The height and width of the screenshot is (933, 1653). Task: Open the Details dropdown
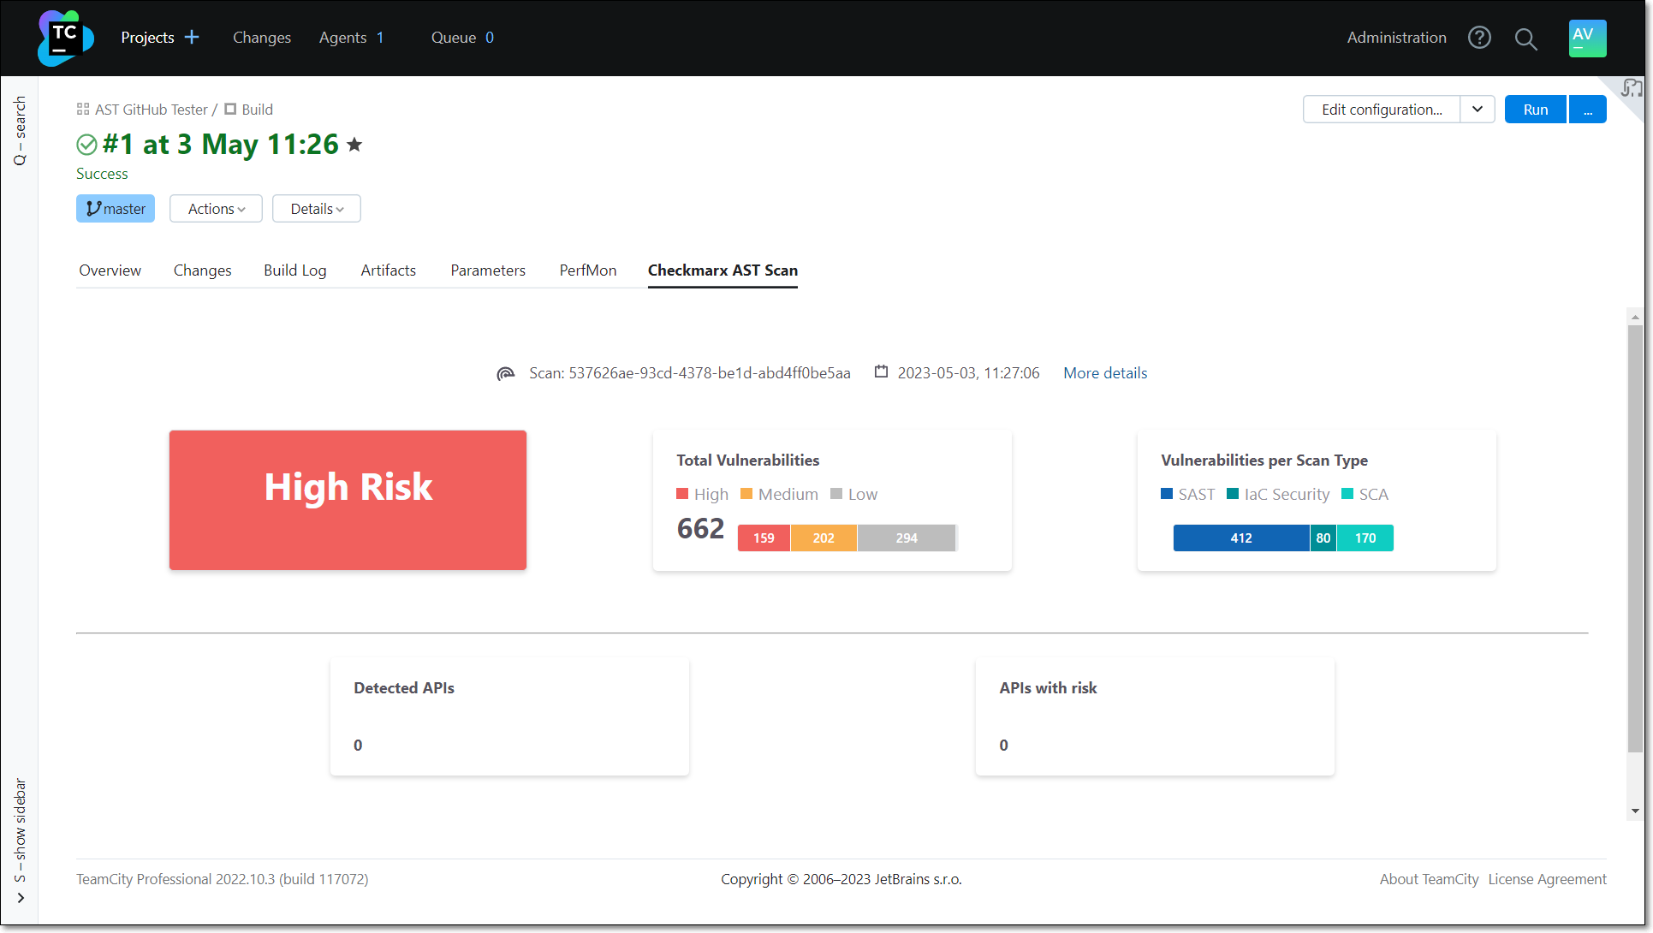[x=317, y=209]
